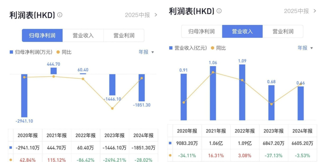
Task: Click the blue square row marker beside -2941.10万
Action: click(x=11, y=148)
